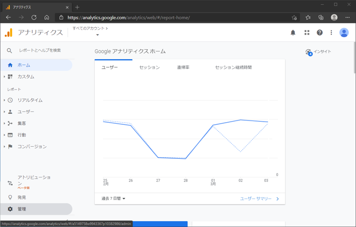The height and width of the screenshot is (227, 356).
Task: Click the 集客 acquisition arrows icon
Action: pos(10,123)
